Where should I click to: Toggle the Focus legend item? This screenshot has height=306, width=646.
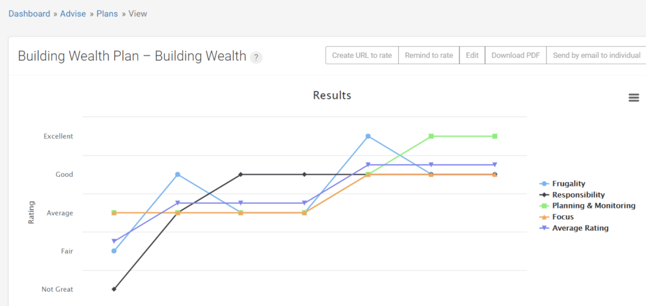(563, 217)
